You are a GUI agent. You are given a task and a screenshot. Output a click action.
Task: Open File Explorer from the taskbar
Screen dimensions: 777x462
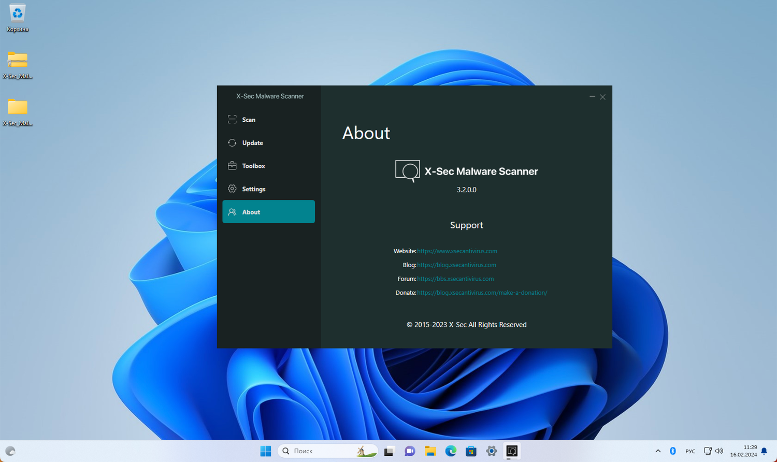430,451
